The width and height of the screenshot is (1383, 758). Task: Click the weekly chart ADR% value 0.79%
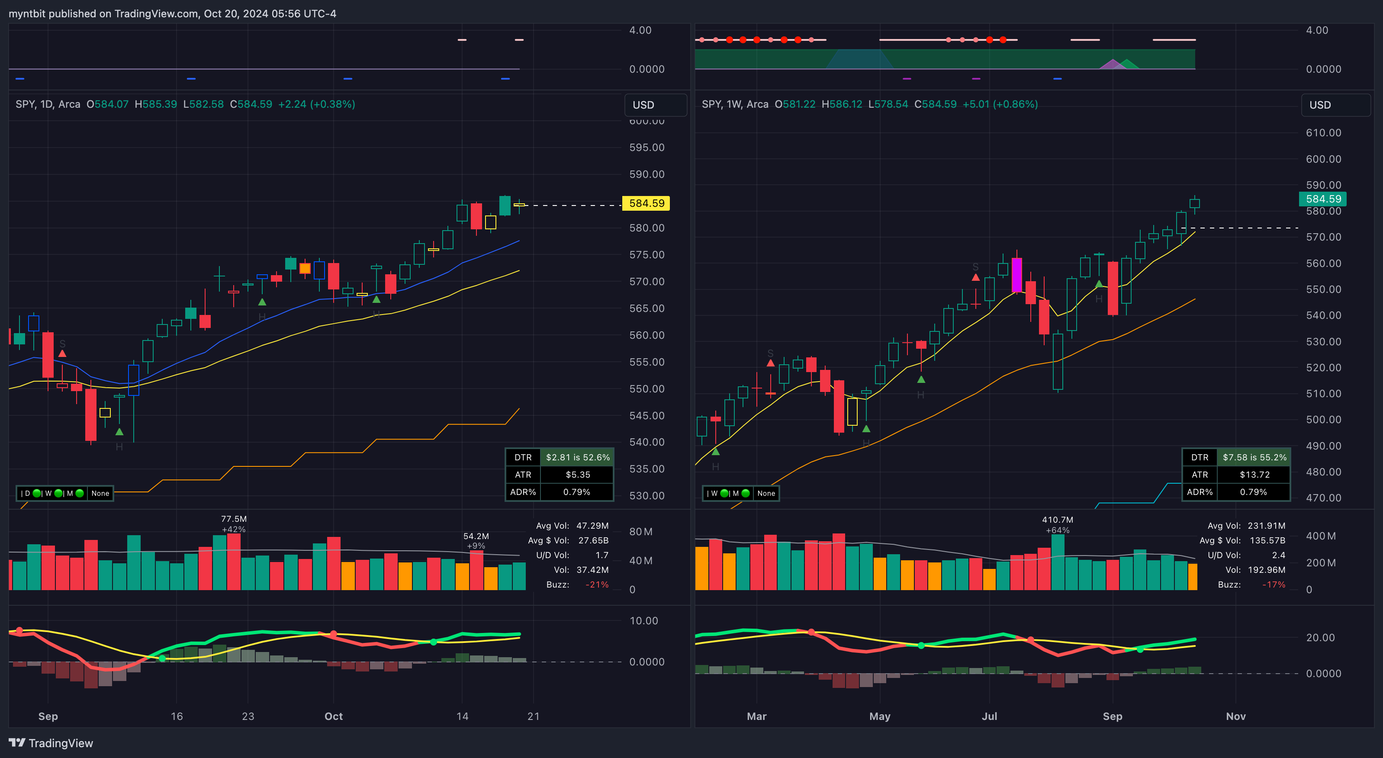click(1253, 492)
